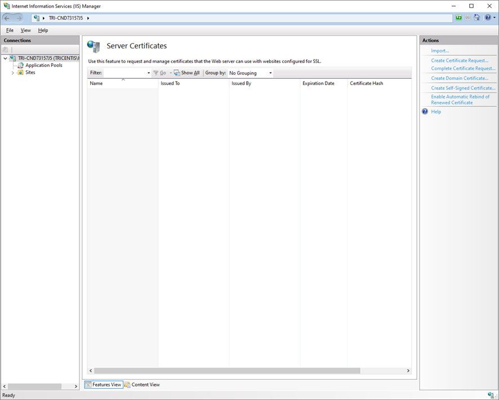Image resolution: width=499 pixels, height=400 pixels.
Task: Click the green Refresh icon in the toolbar
Action: click(458, 17)
